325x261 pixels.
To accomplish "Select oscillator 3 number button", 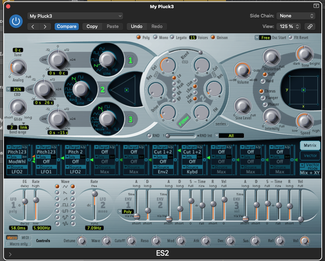I will click(x=130, y=120).
